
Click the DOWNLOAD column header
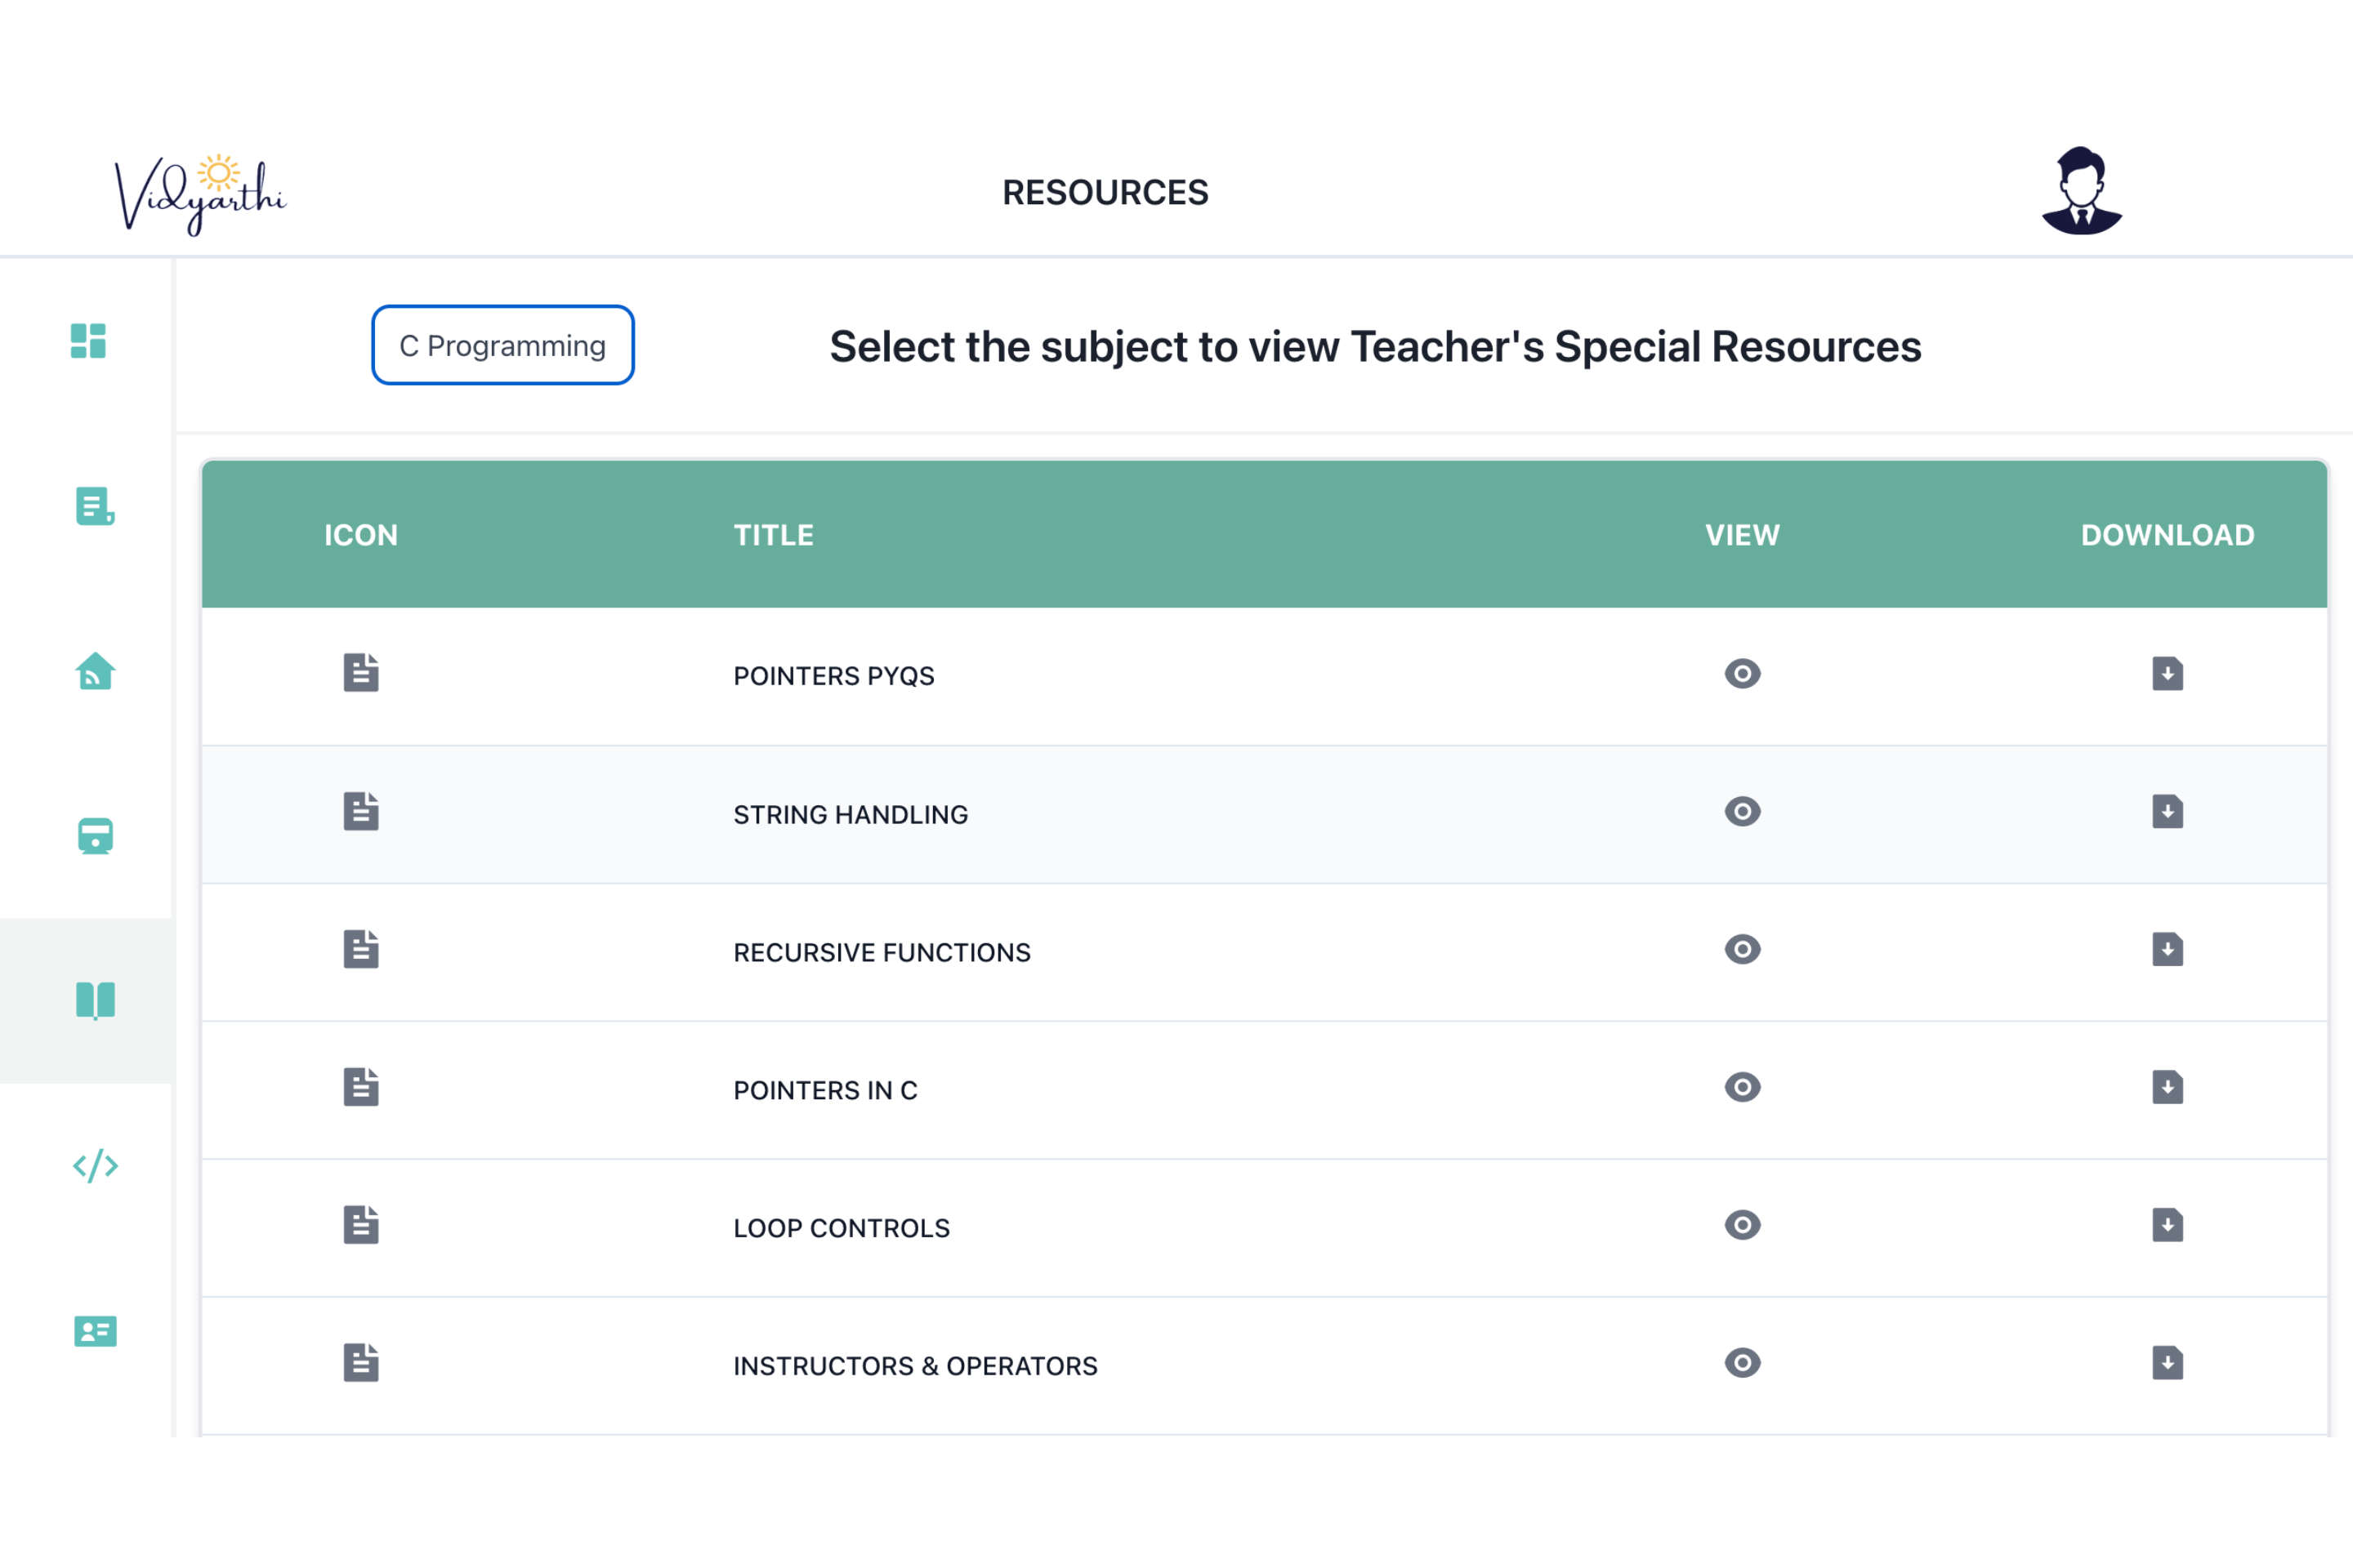pos(2167,535)
